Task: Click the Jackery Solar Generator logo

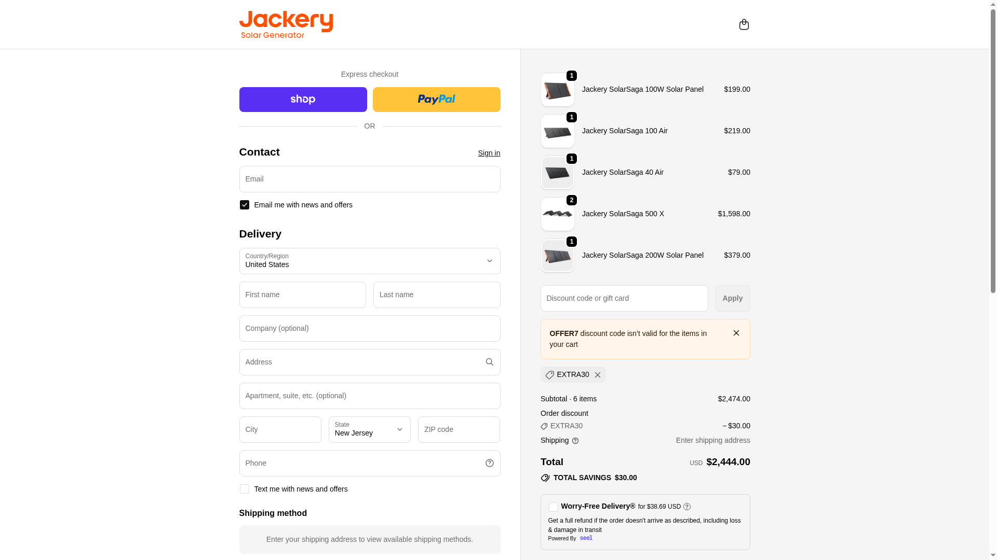Action: (x=286, y=24)
